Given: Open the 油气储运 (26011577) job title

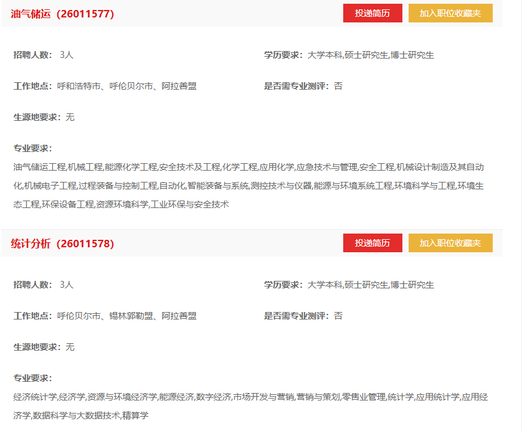Looking at the screenshot, I should tap(62, 14).
